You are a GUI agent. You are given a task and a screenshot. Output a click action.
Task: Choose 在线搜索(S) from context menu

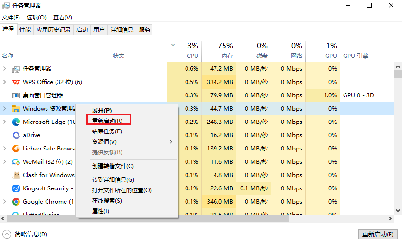click(107, 201)
